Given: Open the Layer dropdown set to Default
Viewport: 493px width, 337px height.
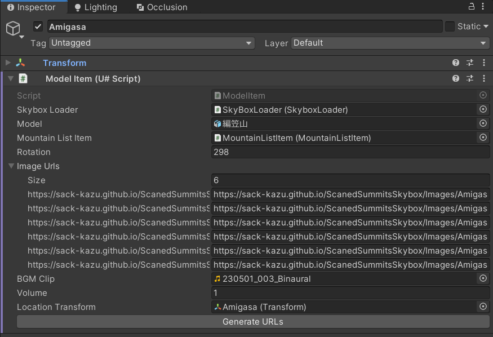Looking at the screenshot, I should (390, 43).
